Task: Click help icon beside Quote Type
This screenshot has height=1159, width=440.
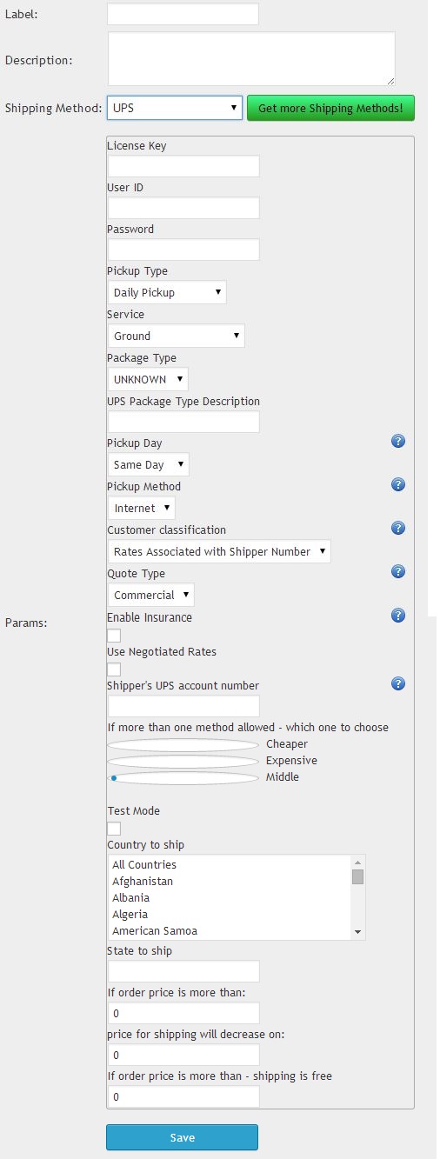Action: [x=398, y=571]
